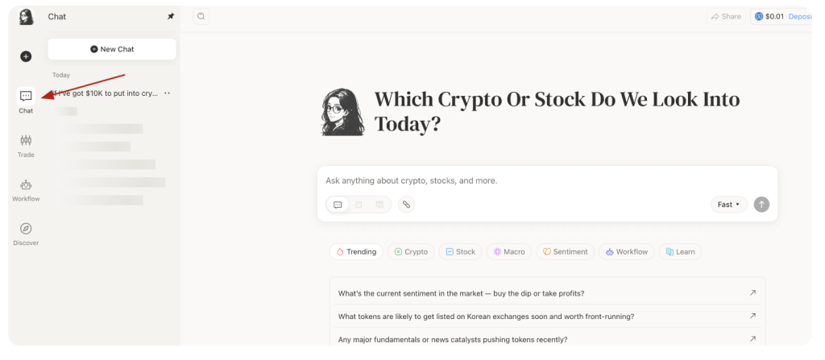Select the Sentiment category tab
The height and width of the screenshot is (360, 825).
pyautogui.click(x=565, y=252)
